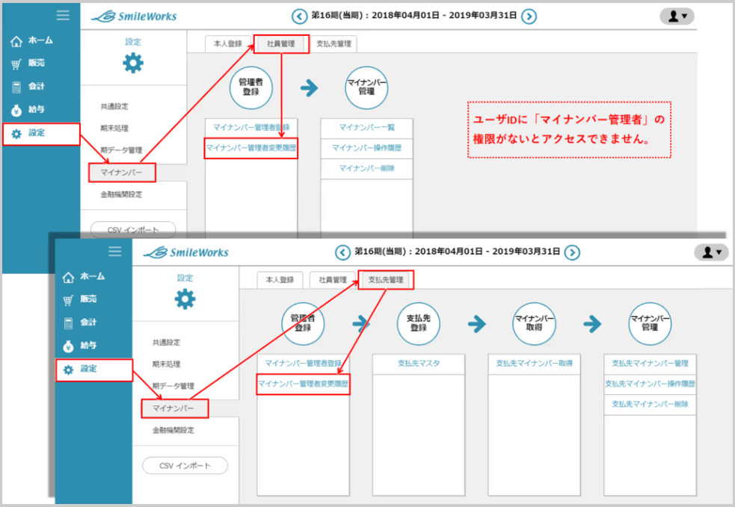Open the 支払先マスタ link

point(418,364)
